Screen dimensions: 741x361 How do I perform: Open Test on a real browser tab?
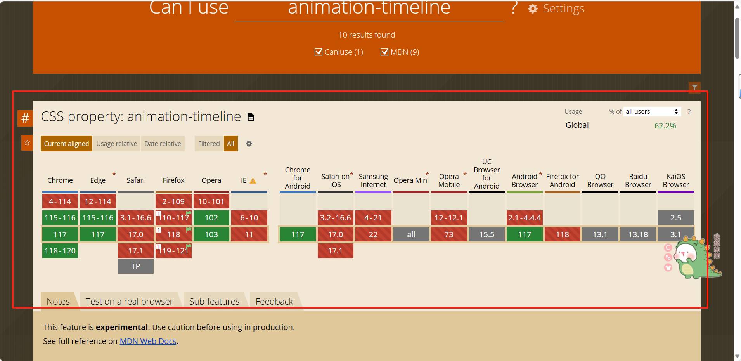129,301
